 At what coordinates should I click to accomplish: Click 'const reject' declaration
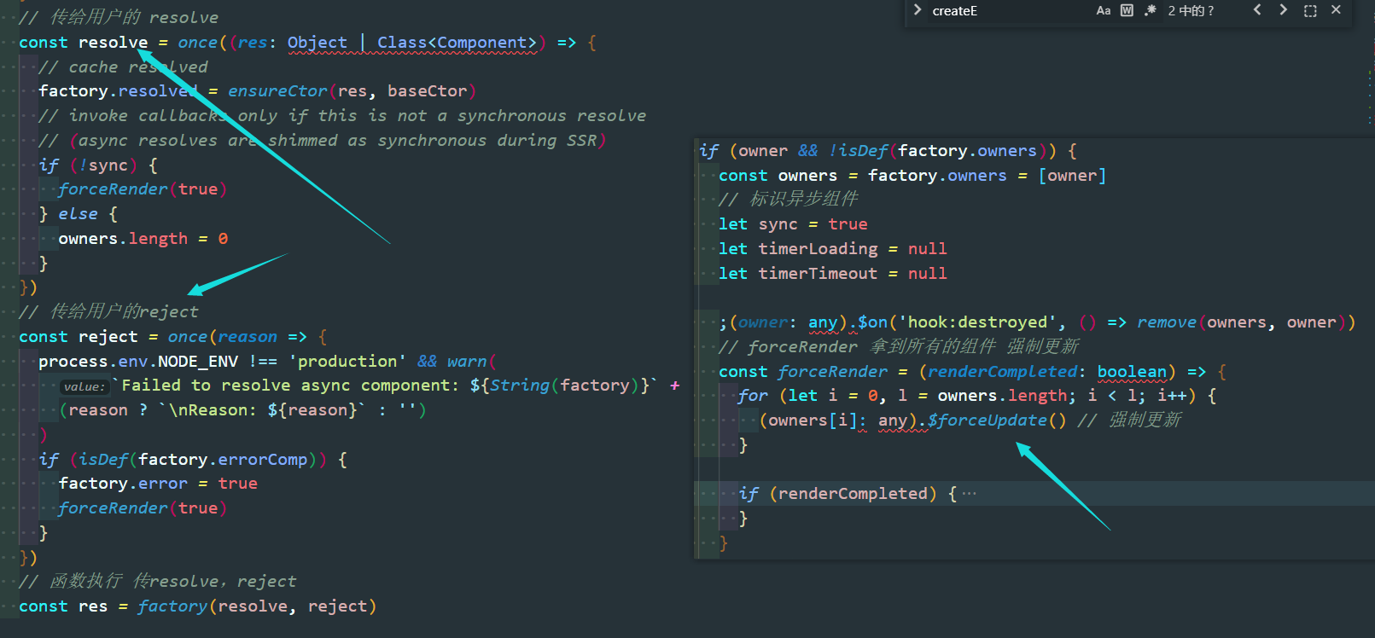click(78, 337)
